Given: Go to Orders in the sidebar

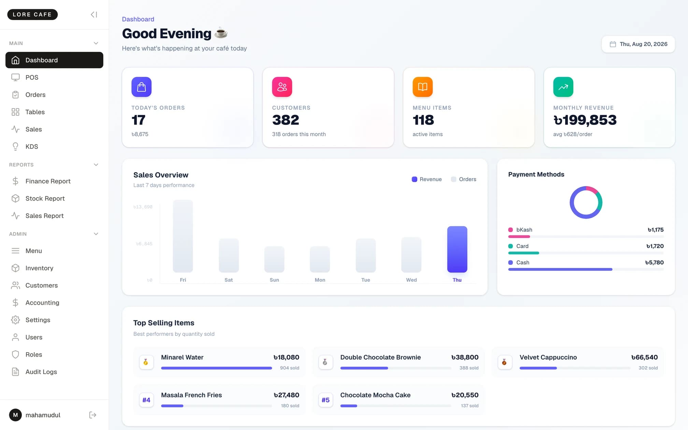Looking at the screenshot, I should [x=54, y=95].
